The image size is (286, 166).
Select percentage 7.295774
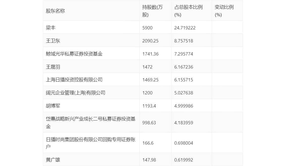pos(184,54)
